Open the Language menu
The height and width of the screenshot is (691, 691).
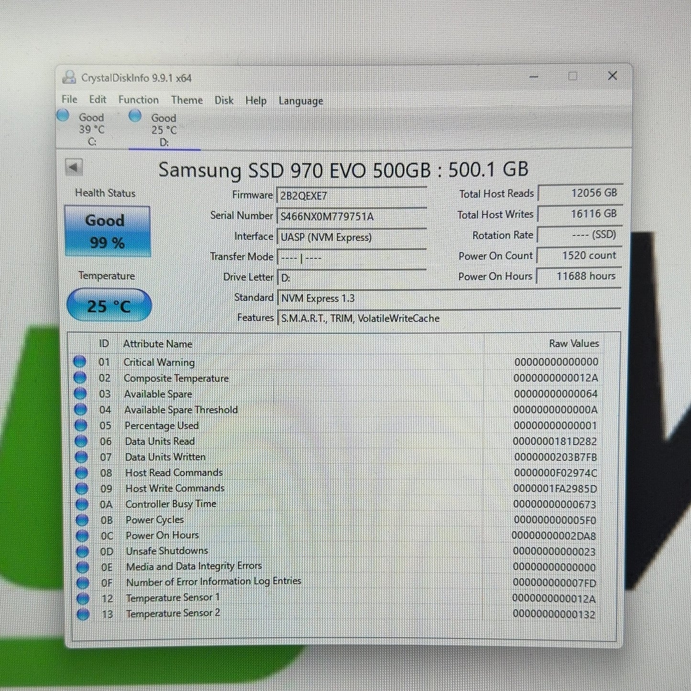[301, 101]
